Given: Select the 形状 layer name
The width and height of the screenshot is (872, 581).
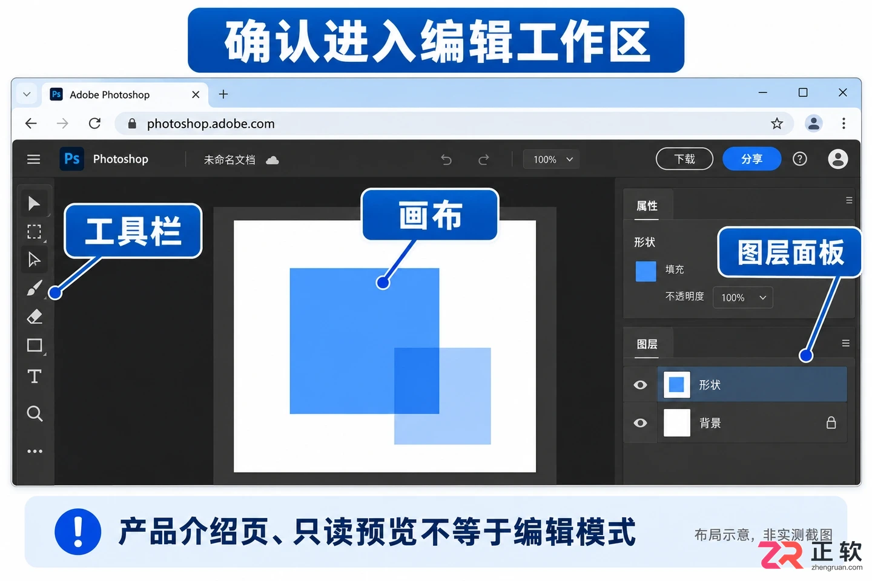Looking at the screenshot, I should point(710,385).
